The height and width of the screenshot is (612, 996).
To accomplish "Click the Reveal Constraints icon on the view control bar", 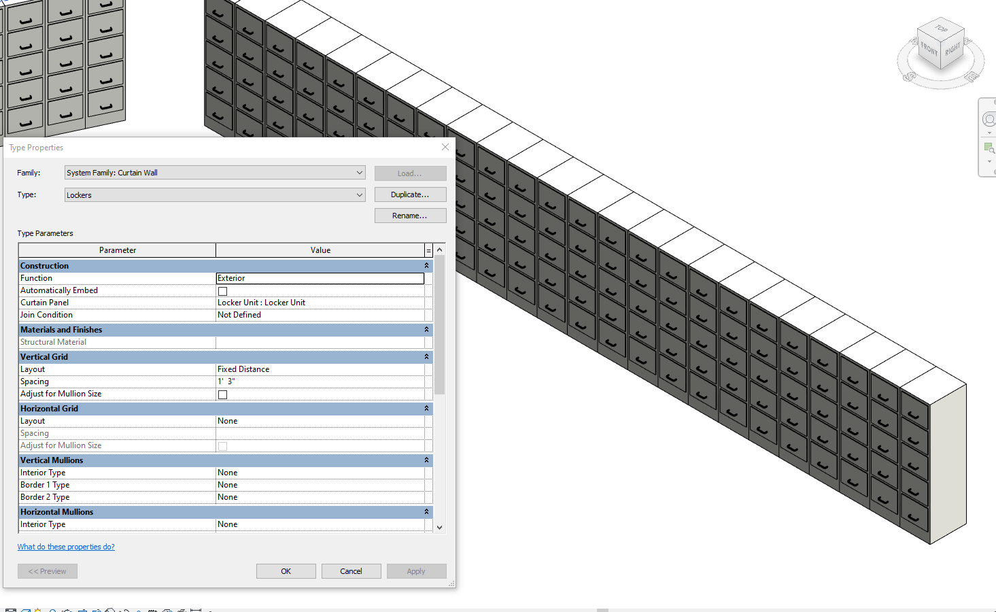I will point(196,609).
